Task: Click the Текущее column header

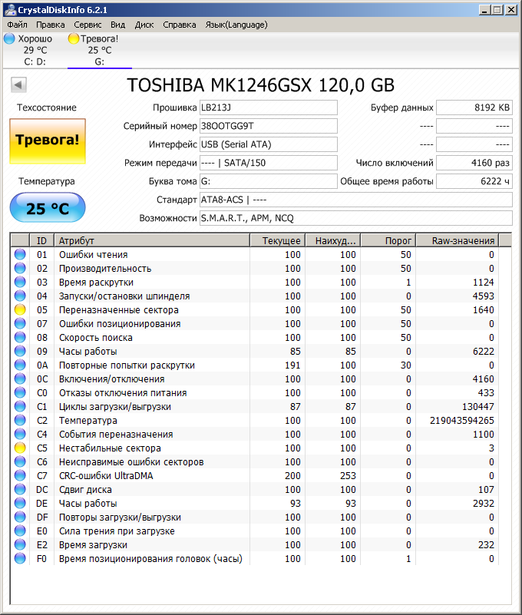Action: (278, 240)
